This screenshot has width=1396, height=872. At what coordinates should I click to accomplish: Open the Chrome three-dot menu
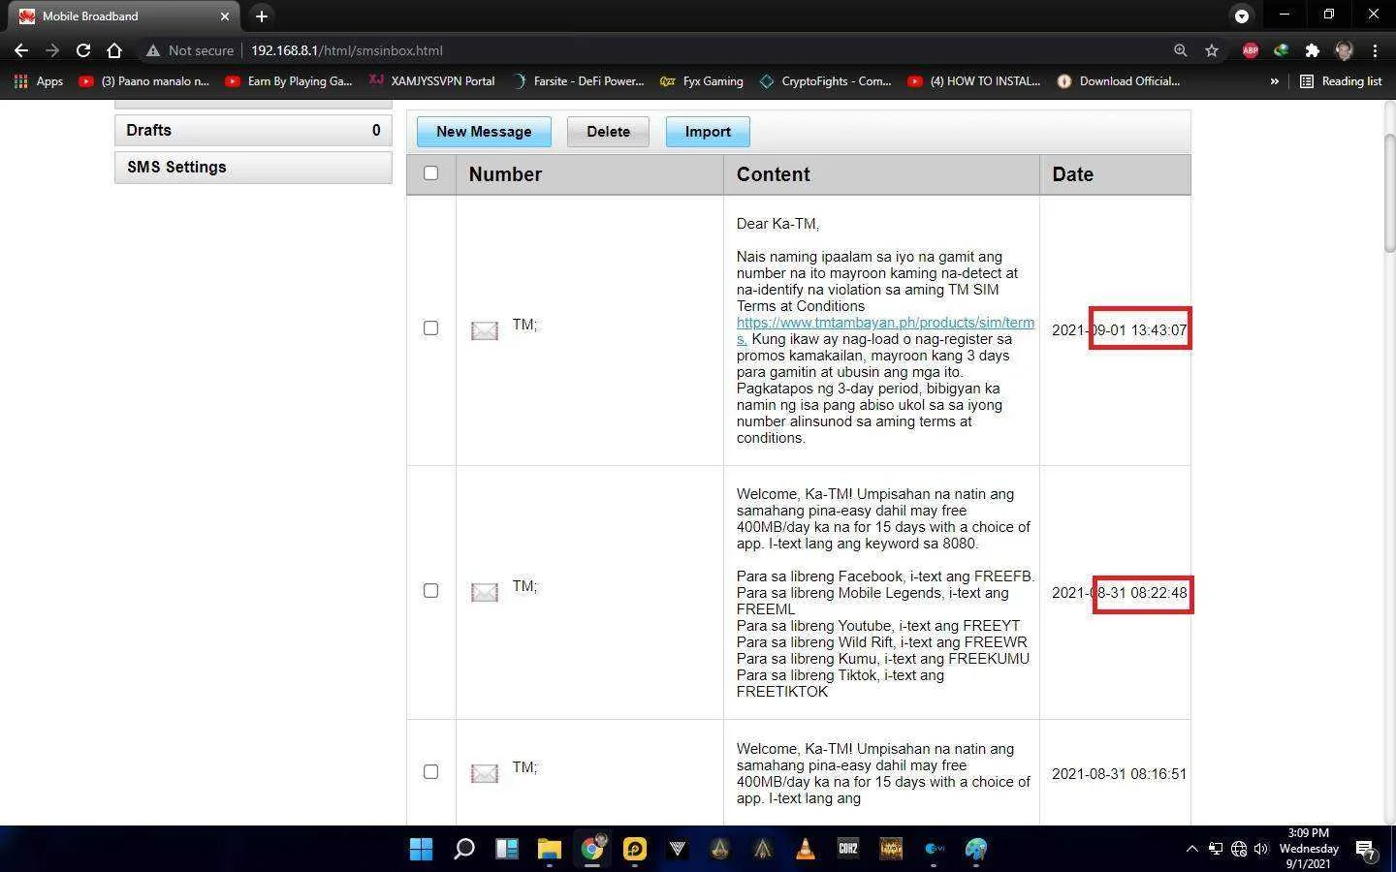point(1375,50)
